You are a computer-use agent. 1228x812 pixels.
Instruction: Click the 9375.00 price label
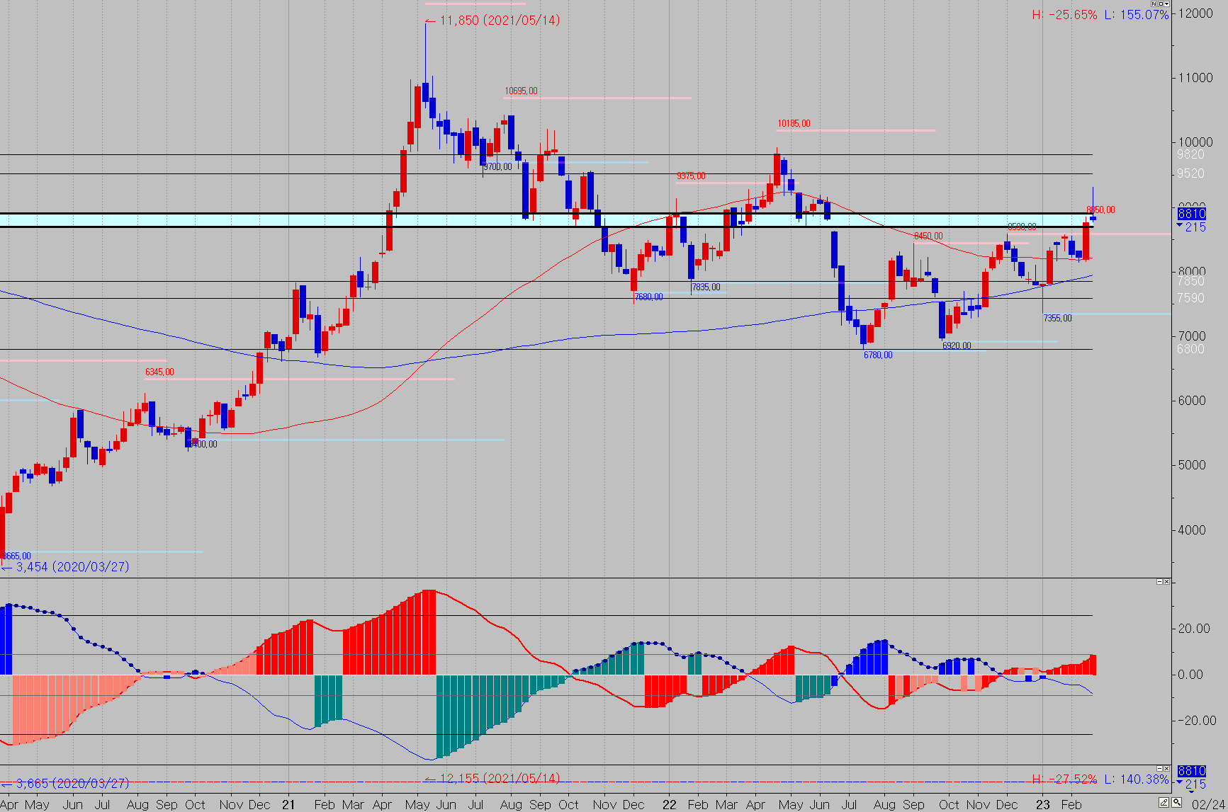(x=691, y=176)
